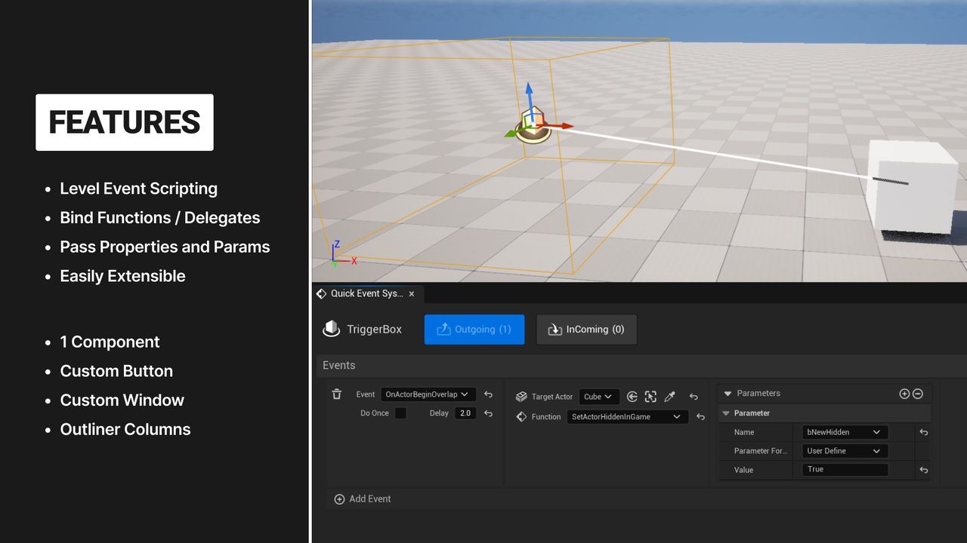Close the Quick Event System tab
This screenshot has width=967, height=543.
tap(412, 294)
